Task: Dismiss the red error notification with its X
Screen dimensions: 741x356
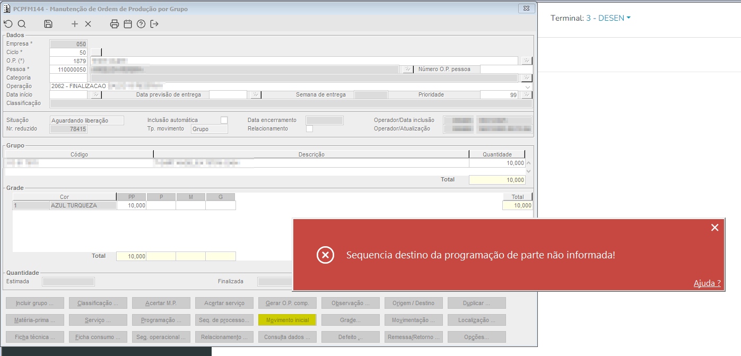Action: (x=714, y=228)
